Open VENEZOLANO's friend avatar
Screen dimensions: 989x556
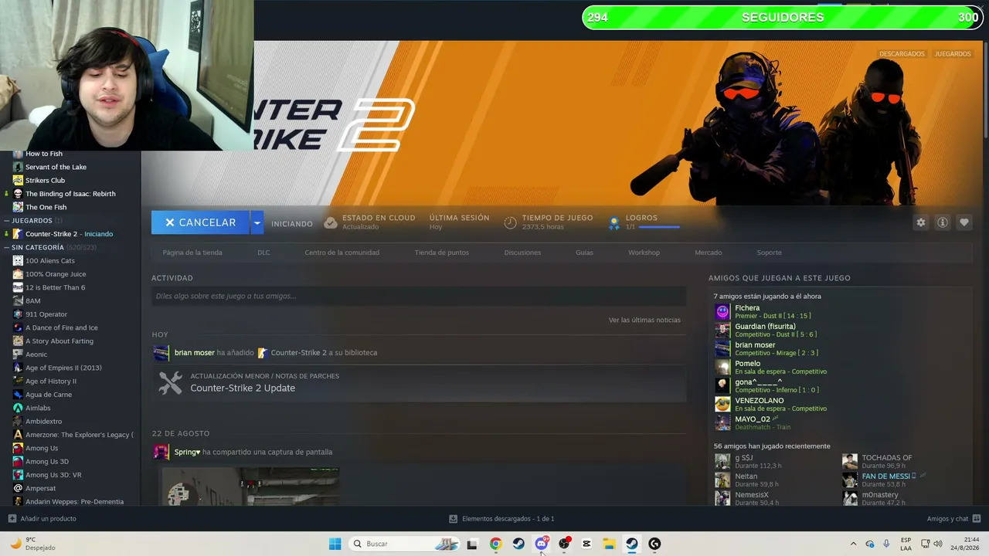point(722,404)
